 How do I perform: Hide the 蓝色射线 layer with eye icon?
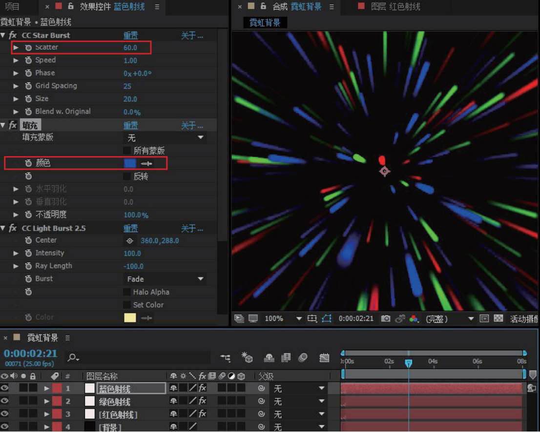click(x=5, y=389)
